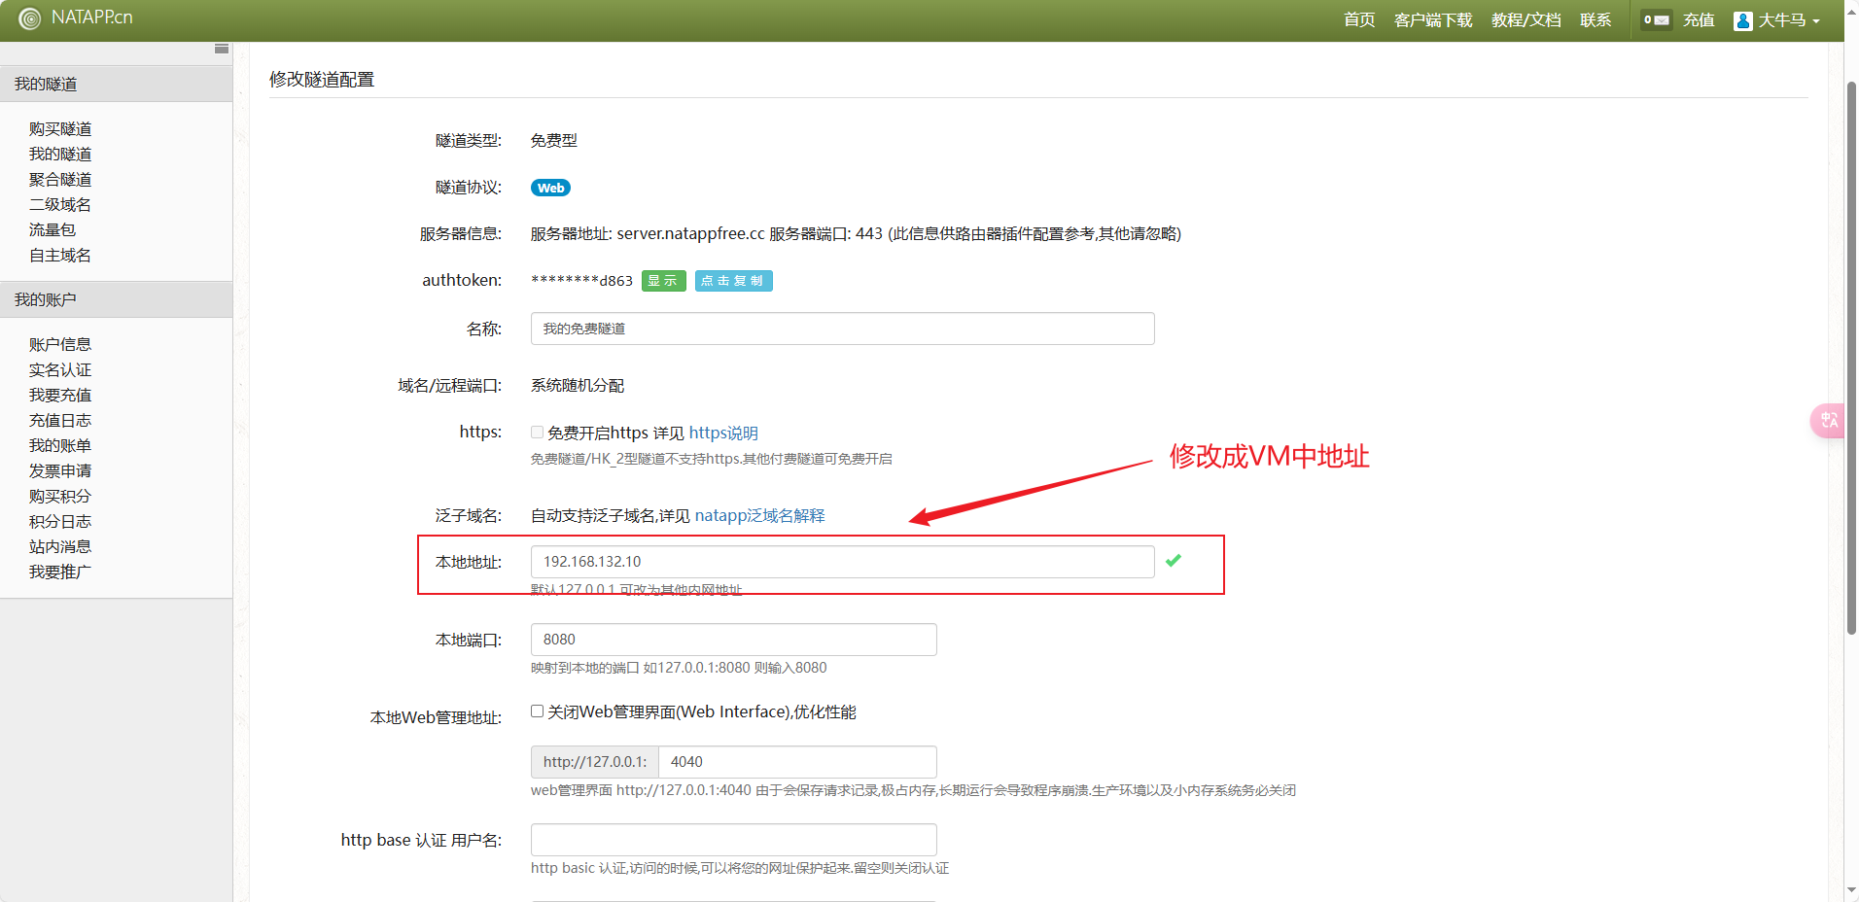Open 我的账单 in the sidebar
Image resolution: width=1859 pixels, height=902 pixels.
[60, 446]
